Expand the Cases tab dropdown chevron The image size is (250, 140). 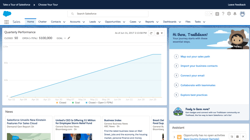[x=140, y=22]
